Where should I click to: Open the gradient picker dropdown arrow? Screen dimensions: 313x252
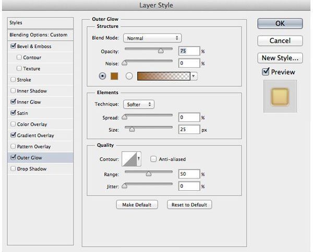[x=194, y=76]
